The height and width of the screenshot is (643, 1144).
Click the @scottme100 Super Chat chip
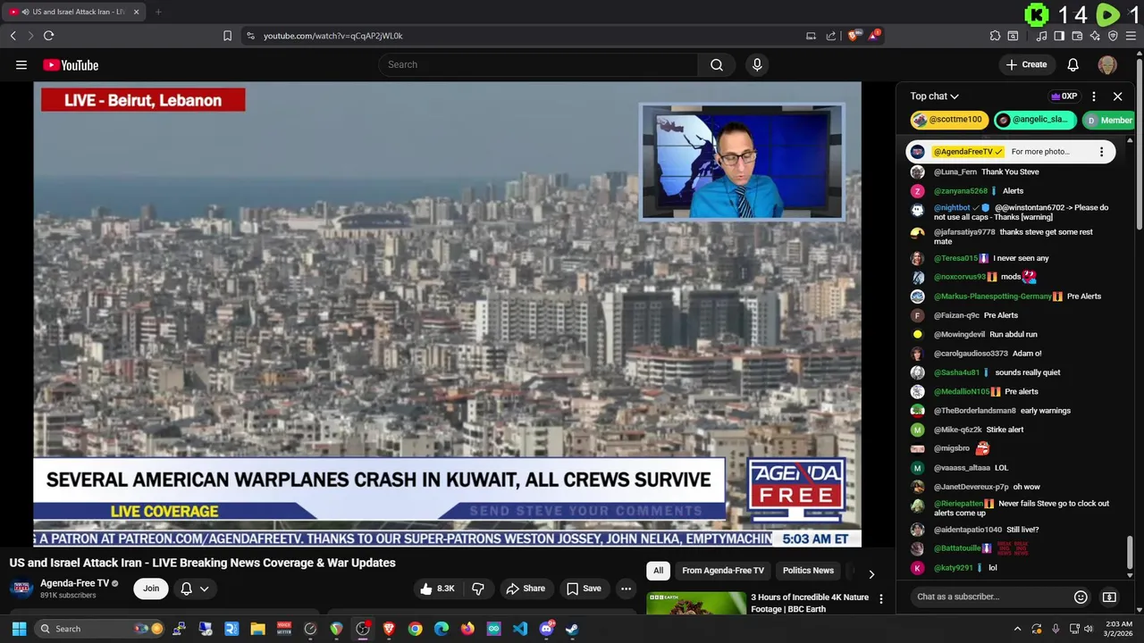tap(948, 120)
